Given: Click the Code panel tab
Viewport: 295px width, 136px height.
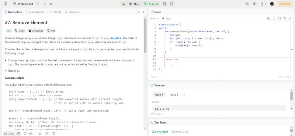Looking at the screenshot, I should pos(155,12).
